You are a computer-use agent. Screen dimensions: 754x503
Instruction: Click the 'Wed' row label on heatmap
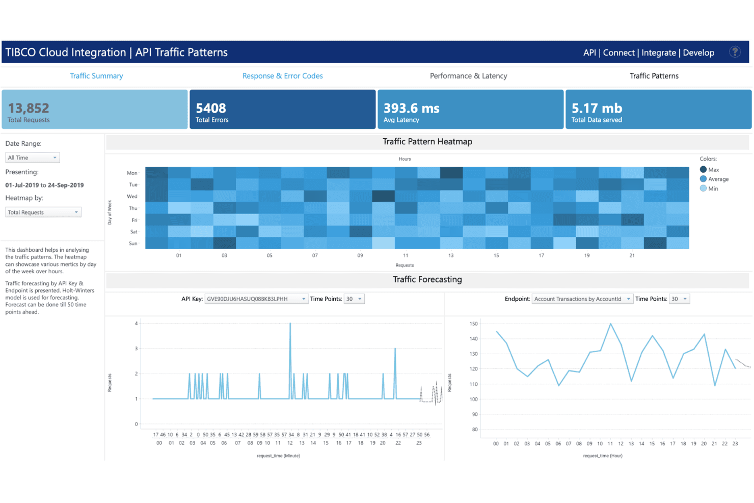132,197
